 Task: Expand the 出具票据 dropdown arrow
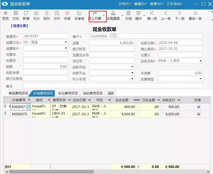point(122,16)
